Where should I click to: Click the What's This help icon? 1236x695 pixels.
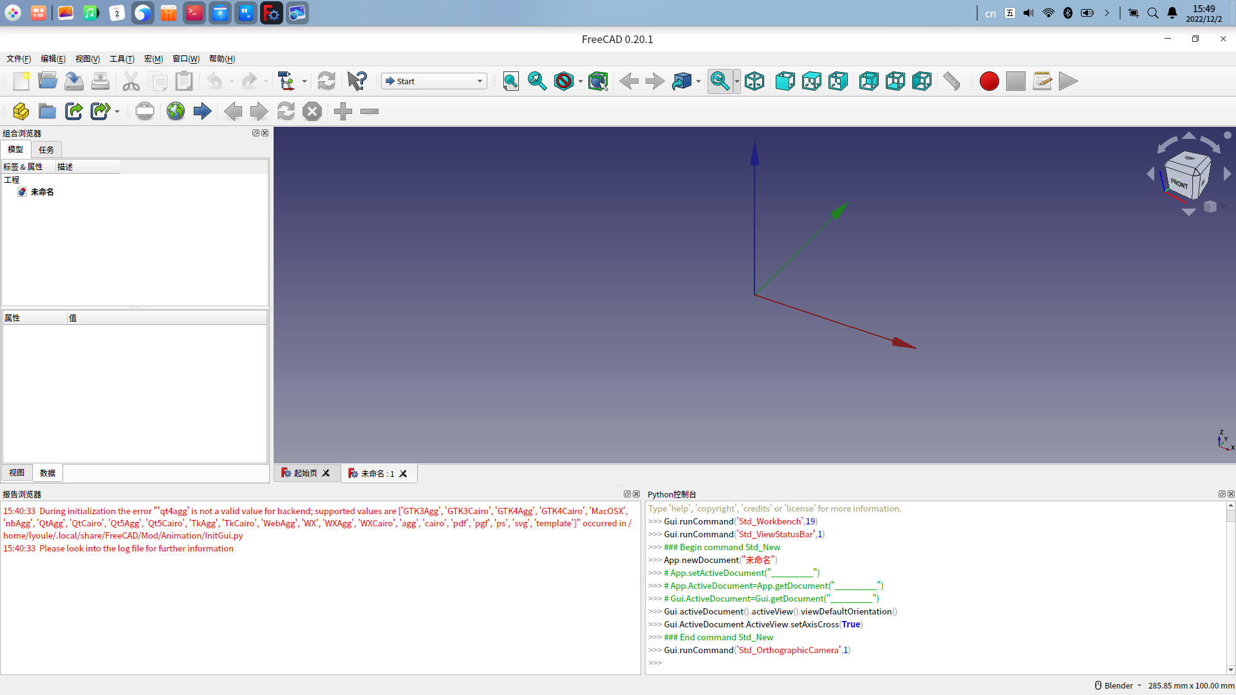click(x=357, y=81)
